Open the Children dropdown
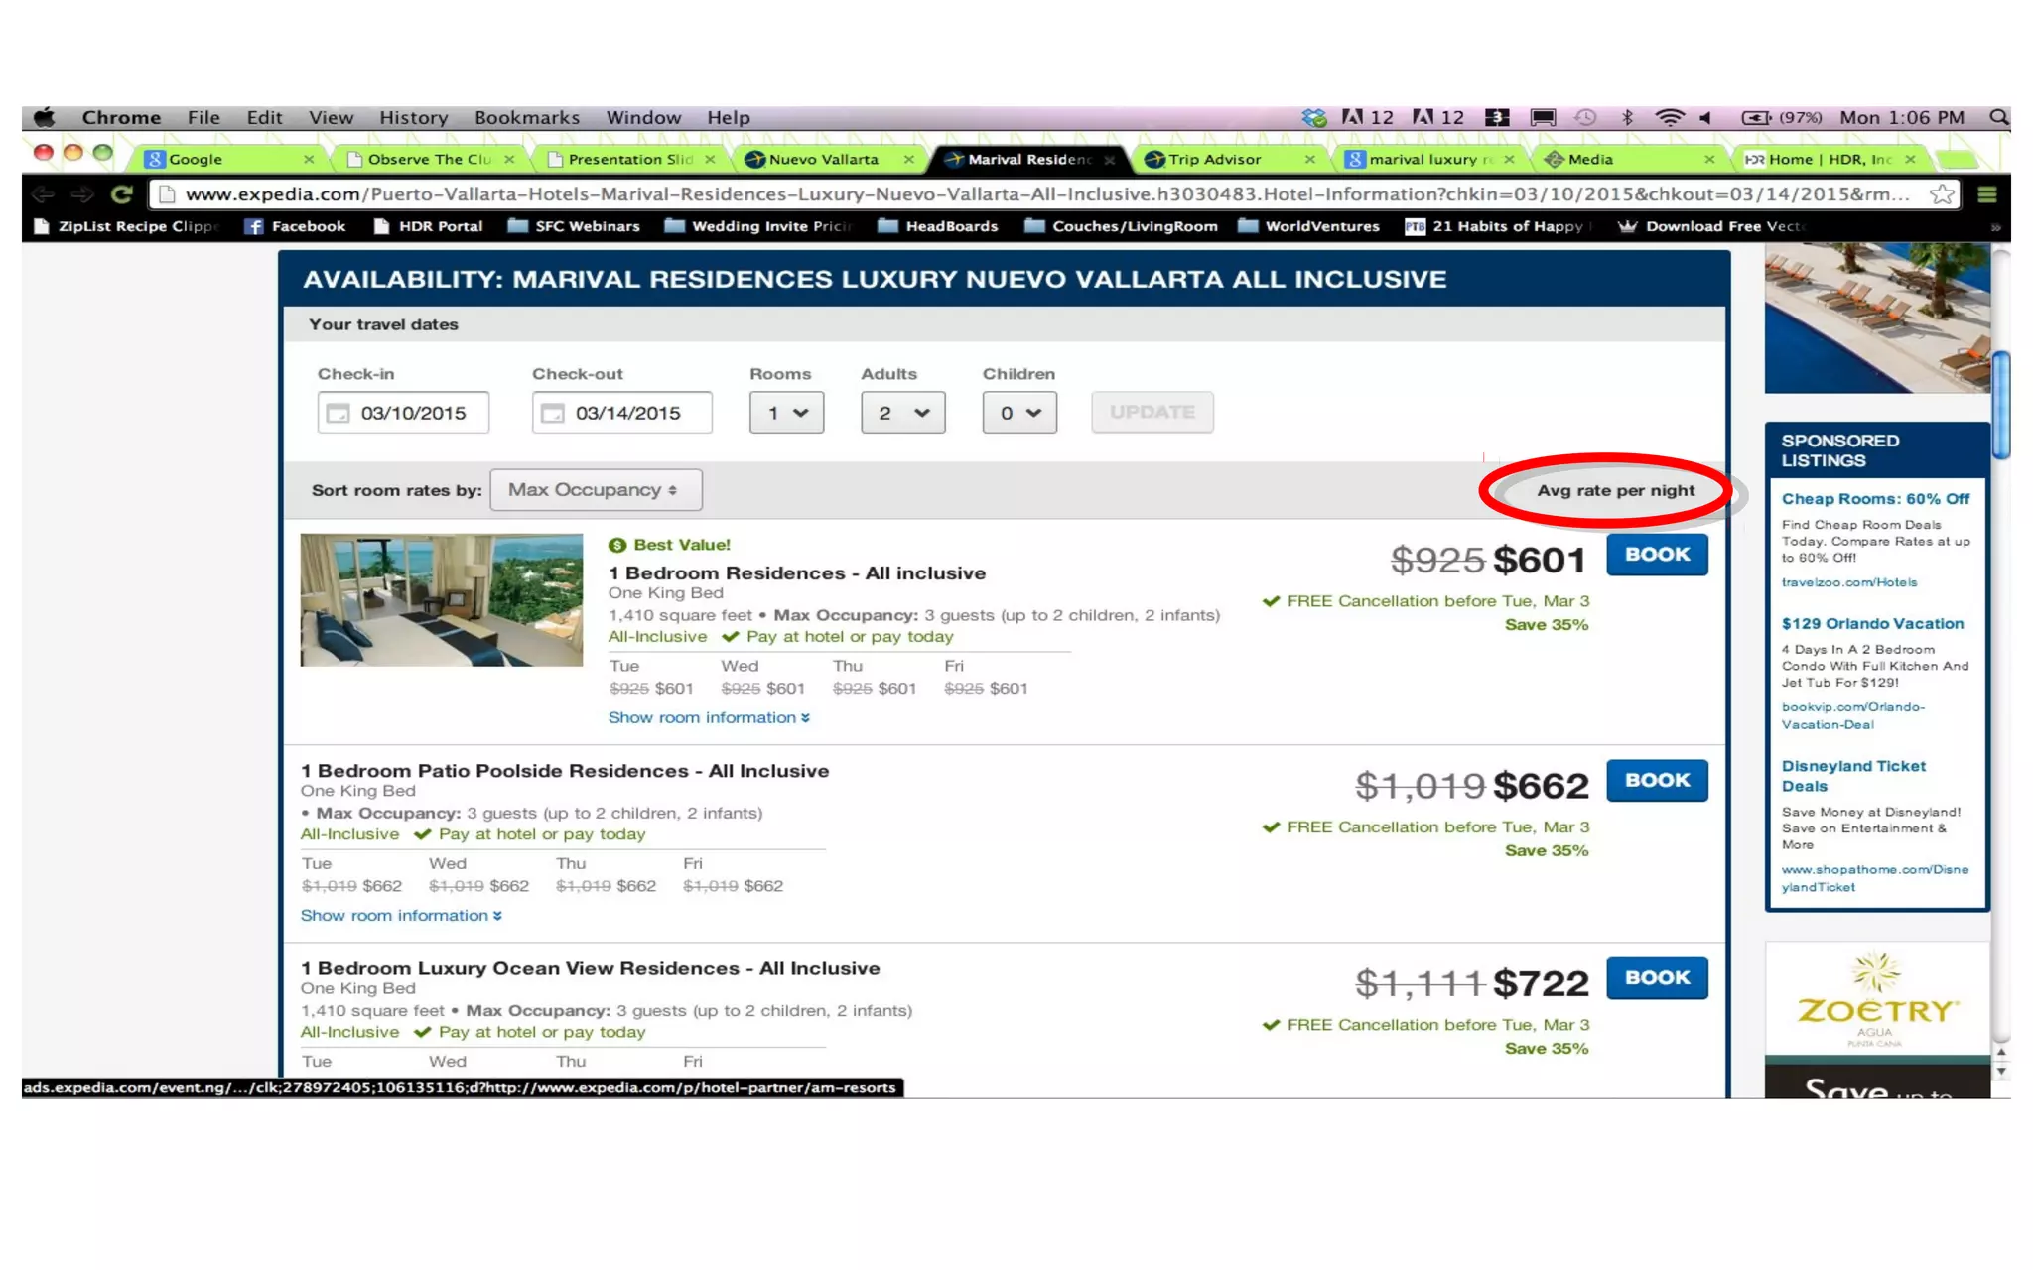Image resolution: width=2033 pixels, height=1270 pixels. click(x=1019, y=413)
